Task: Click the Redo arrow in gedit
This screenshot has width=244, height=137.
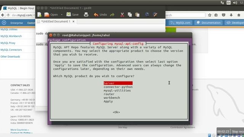Action: tap(112, 15)
